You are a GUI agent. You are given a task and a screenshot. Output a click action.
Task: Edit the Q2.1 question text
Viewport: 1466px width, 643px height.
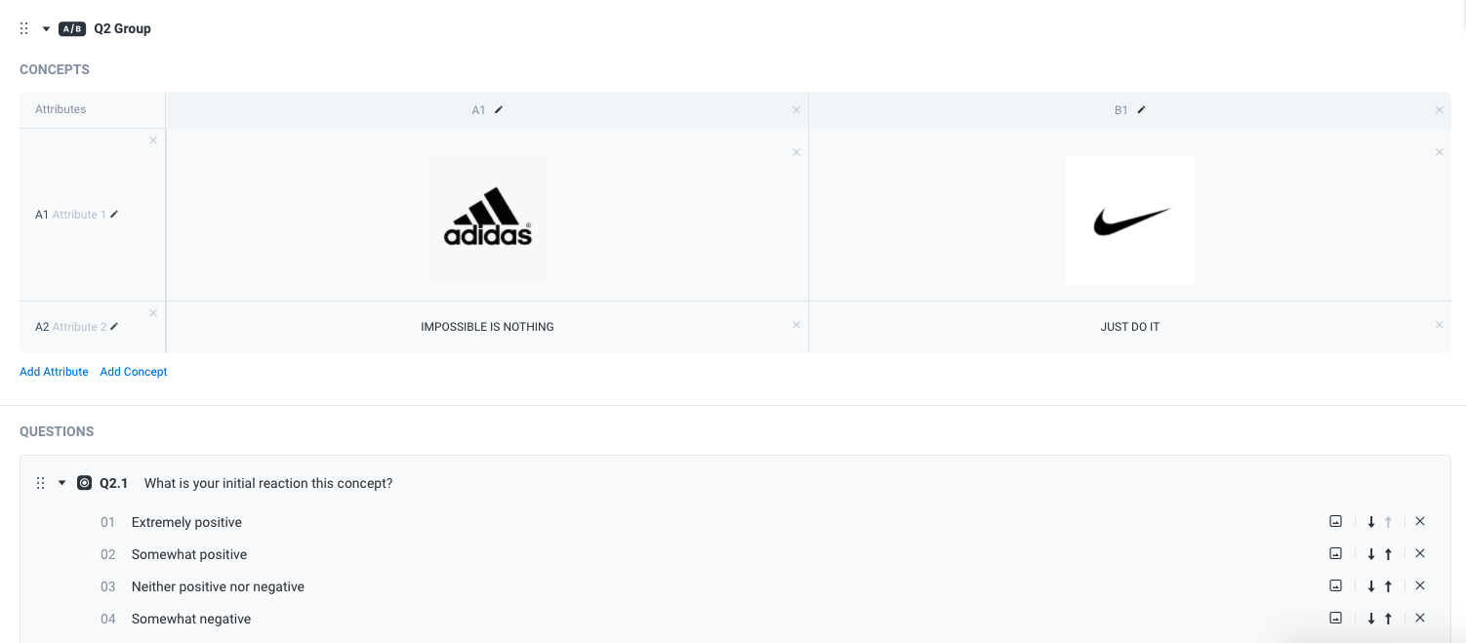tap(268, 483)
